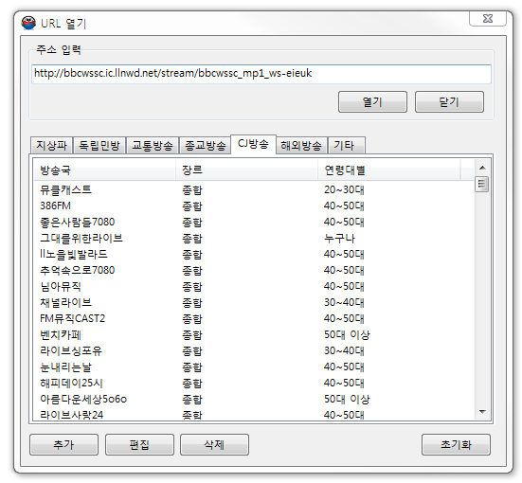This screenshot has height=483, width=522.
Task: Select the 교통방송 tab
Action: coord(153,146)
